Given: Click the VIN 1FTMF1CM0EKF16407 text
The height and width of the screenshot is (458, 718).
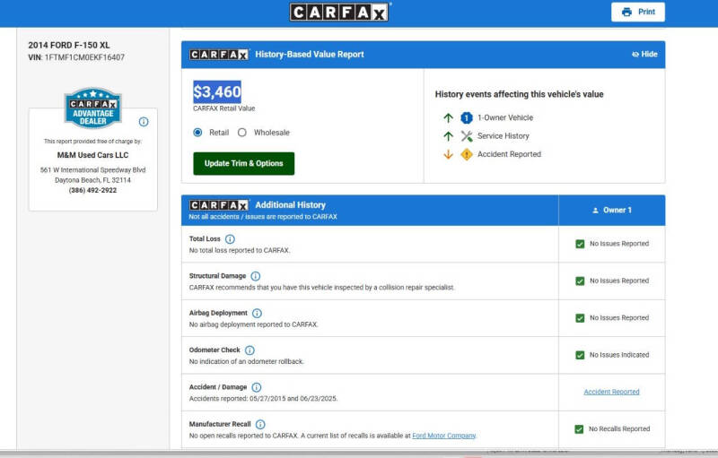Looking at the screenshot, I should pyautogui.click(x=76, y=57).
